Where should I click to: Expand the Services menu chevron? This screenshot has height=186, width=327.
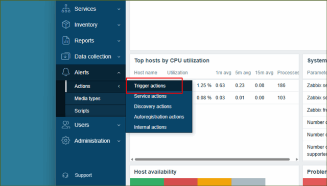(119, 9)
